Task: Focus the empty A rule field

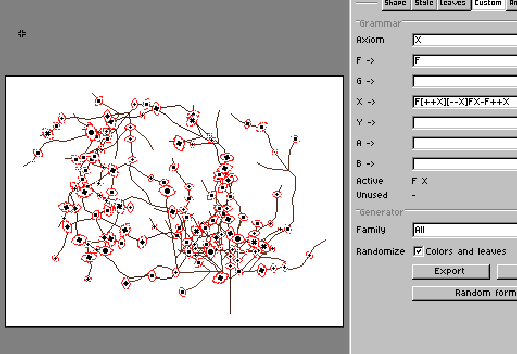Action: point(465,143)
